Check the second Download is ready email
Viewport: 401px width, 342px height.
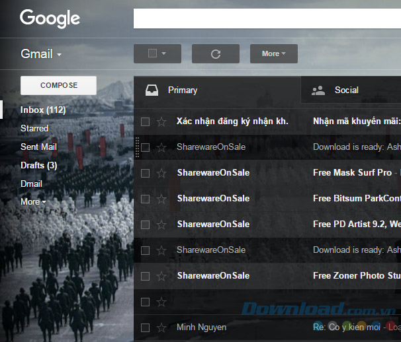[x=146, y=250]
